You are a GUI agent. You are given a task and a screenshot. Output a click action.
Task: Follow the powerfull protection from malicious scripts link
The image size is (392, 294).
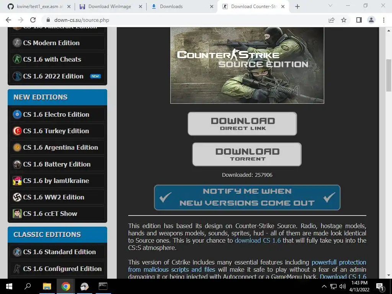click(247, 266)
